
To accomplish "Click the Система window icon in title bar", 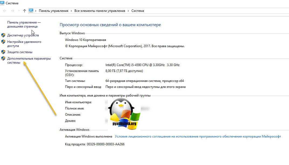I will click(2, 3).
